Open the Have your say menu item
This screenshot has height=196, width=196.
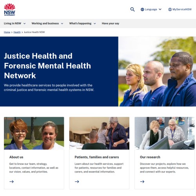[x=111, y=24]
